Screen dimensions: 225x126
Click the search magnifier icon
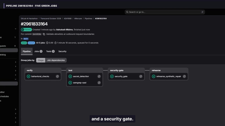click(127, 12)
